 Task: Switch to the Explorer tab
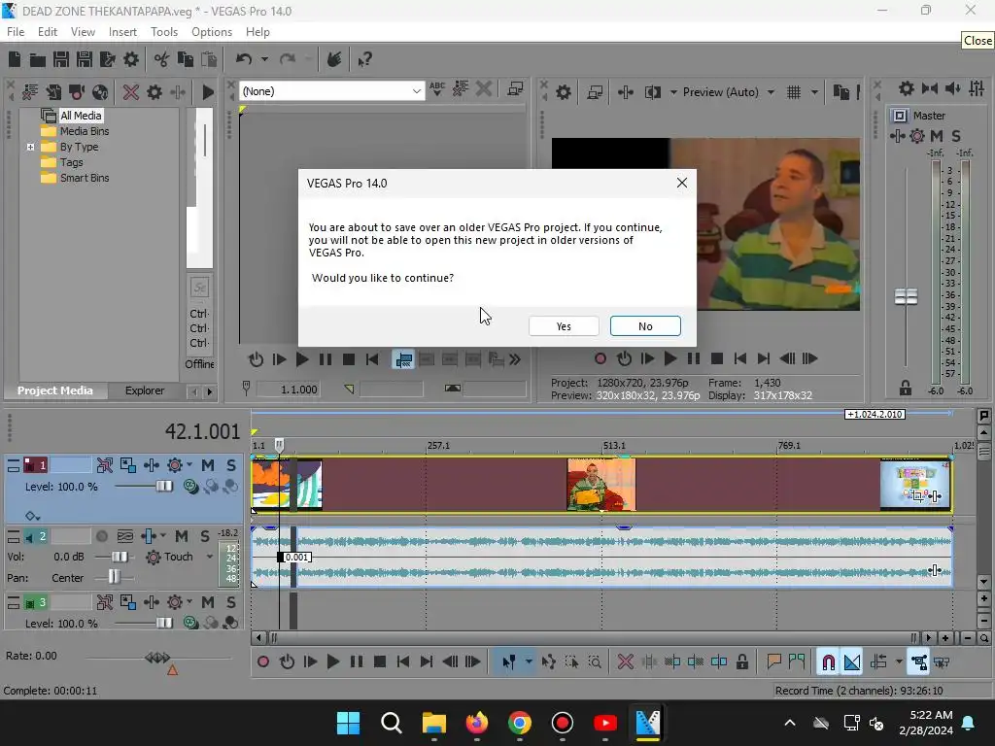point(145,390)
